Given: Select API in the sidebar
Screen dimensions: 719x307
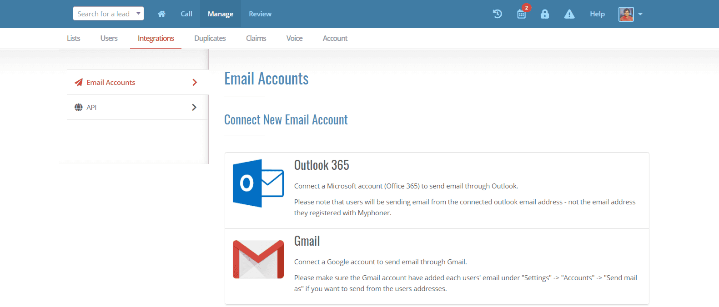Looking at the screenshot, I should (x=137, y=107).
